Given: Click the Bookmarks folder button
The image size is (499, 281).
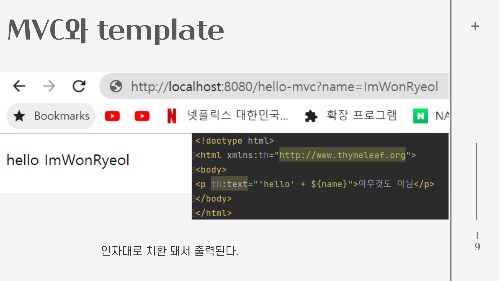Looking at the screenshot, I should click(x=62, y=116).
